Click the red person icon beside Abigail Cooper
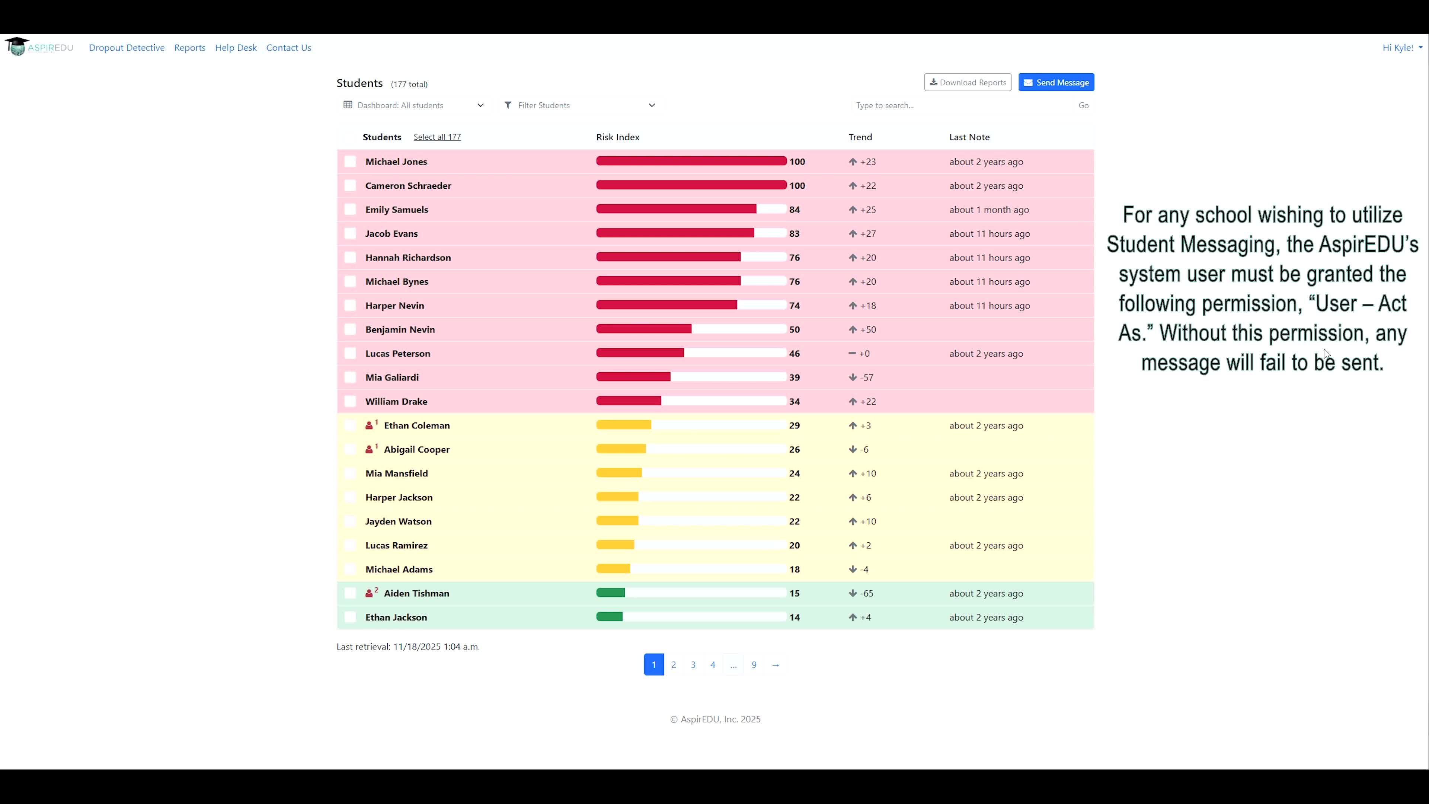 click(369, 449)
